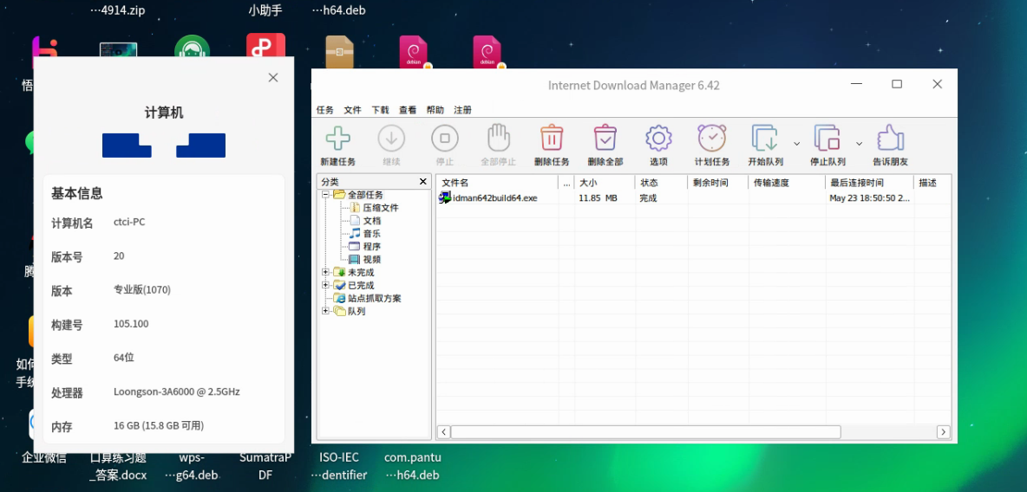1027x492 pixels.
Task: Select 文档 category in tree
Action: pyautogui.click(x=371, y=221)
